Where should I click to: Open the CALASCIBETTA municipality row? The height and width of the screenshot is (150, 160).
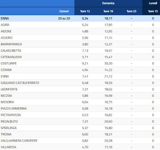[x=80, y=51]
